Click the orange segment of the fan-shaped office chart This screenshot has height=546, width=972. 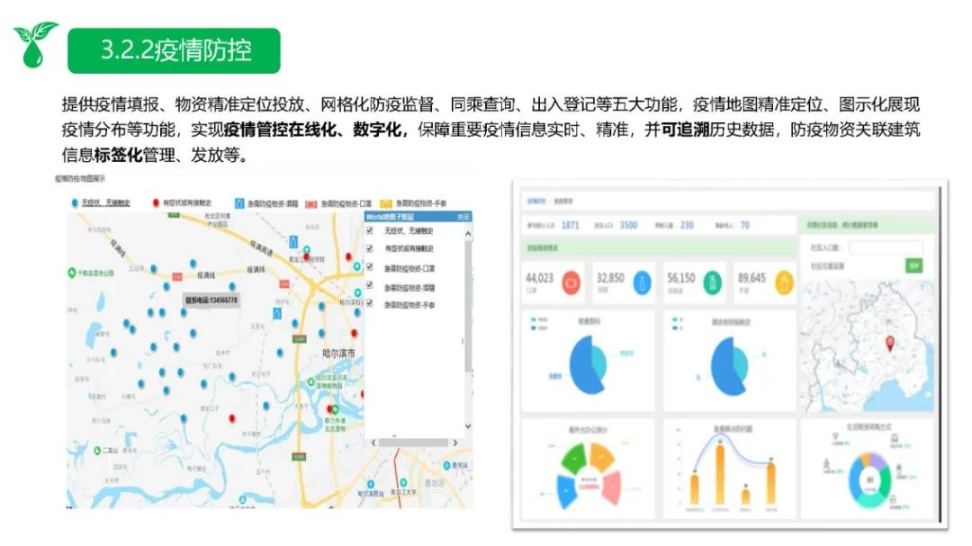601,457
